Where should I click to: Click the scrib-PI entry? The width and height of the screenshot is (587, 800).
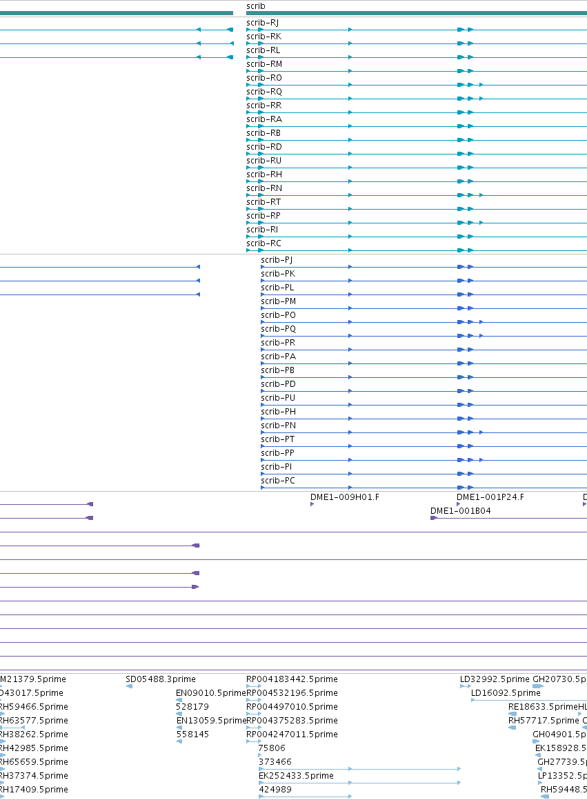point(277,466)
